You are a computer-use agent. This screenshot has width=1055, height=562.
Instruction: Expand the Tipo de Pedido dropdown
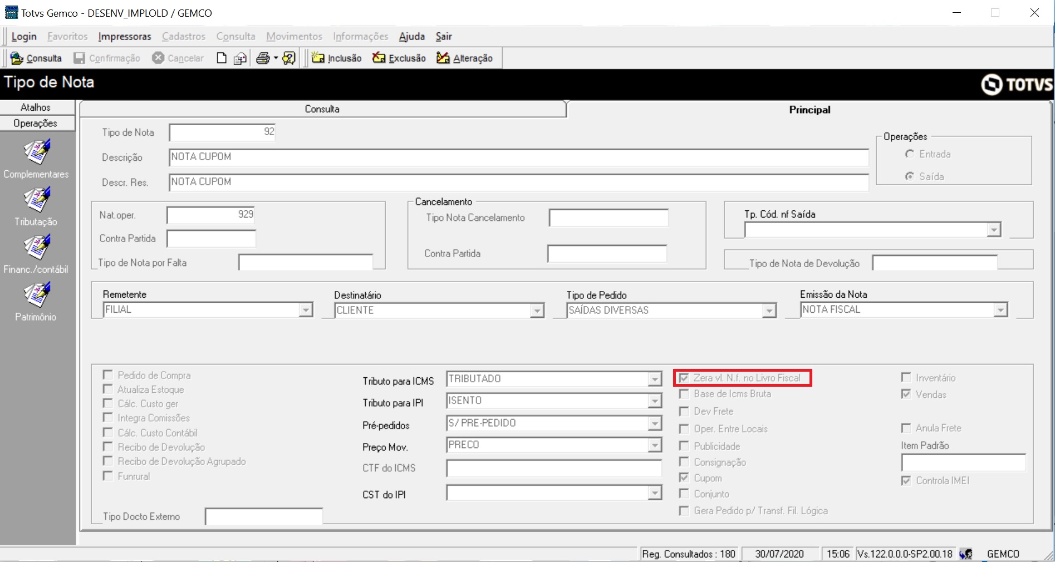[769, 310]
